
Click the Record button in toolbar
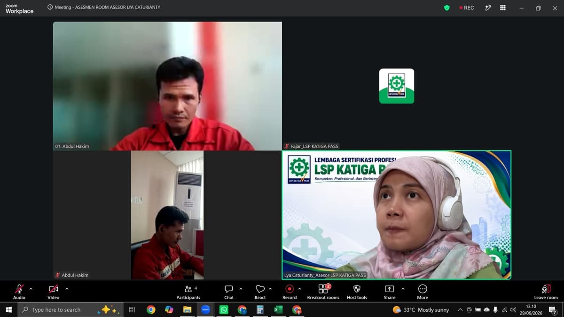290,292
